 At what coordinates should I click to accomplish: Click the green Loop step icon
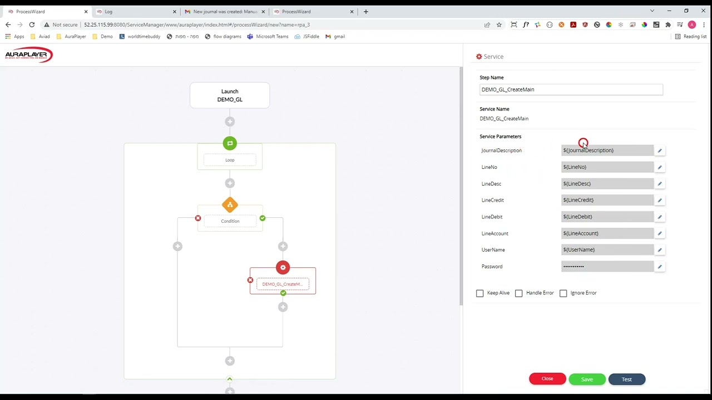[x=230, y=143]
